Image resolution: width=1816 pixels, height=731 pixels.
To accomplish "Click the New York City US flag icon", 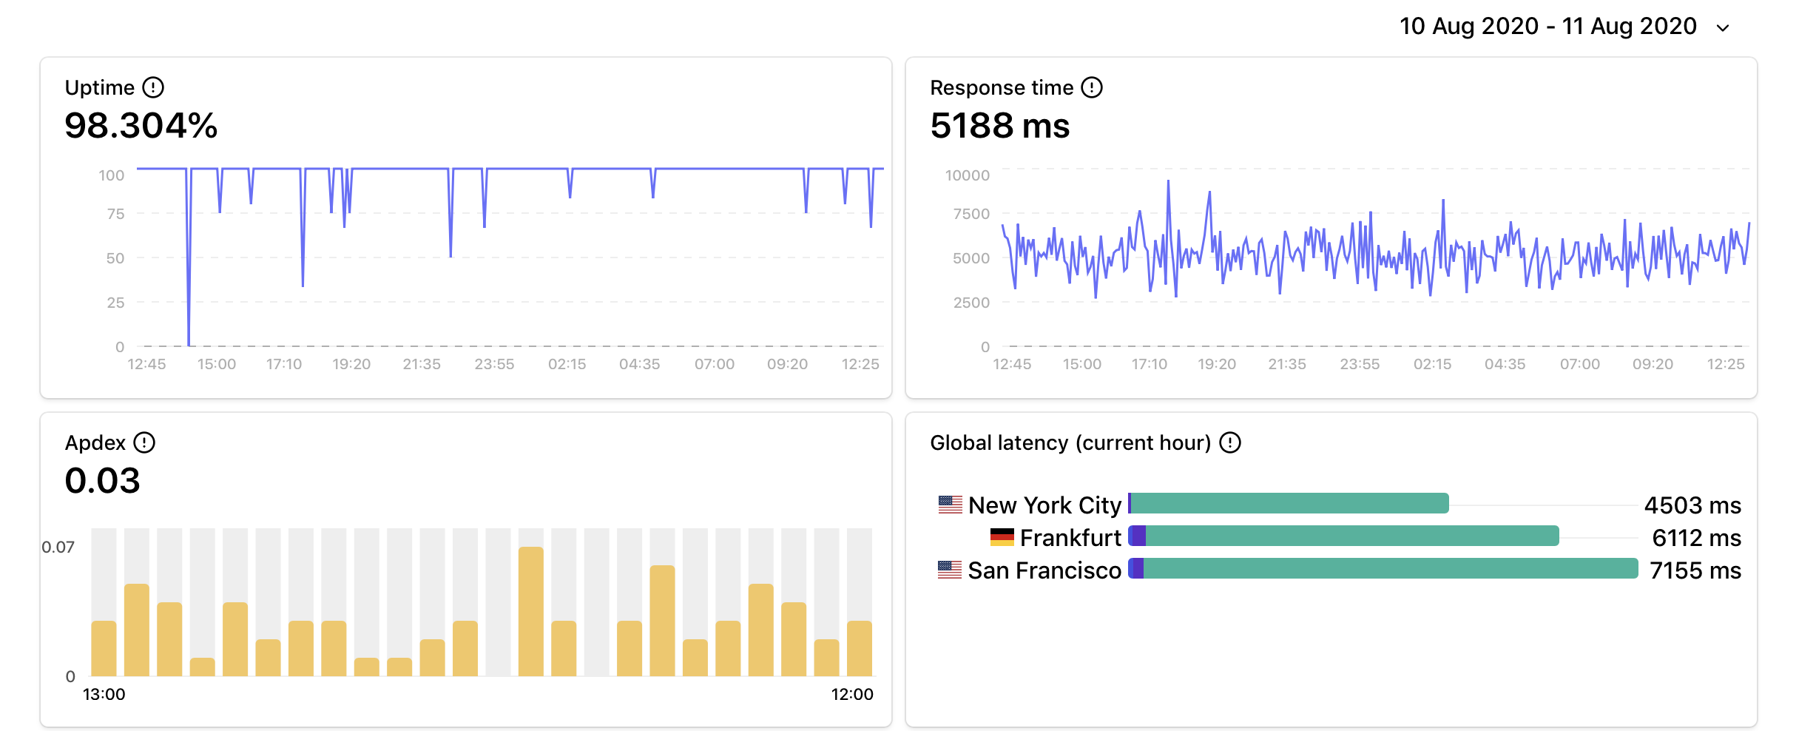I will (x=950, y=505).
